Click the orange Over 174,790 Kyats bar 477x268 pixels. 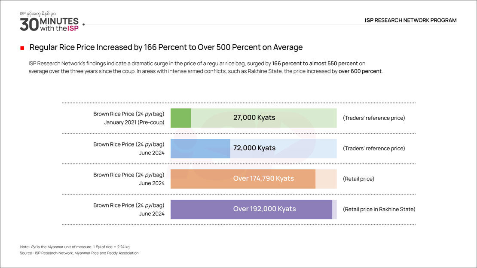243,179
